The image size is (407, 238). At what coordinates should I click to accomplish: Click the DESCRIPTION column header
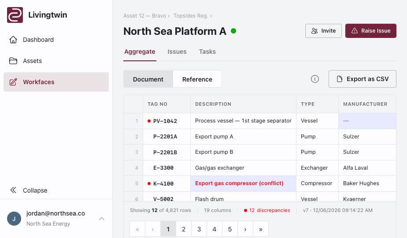(x=243, y=104)
